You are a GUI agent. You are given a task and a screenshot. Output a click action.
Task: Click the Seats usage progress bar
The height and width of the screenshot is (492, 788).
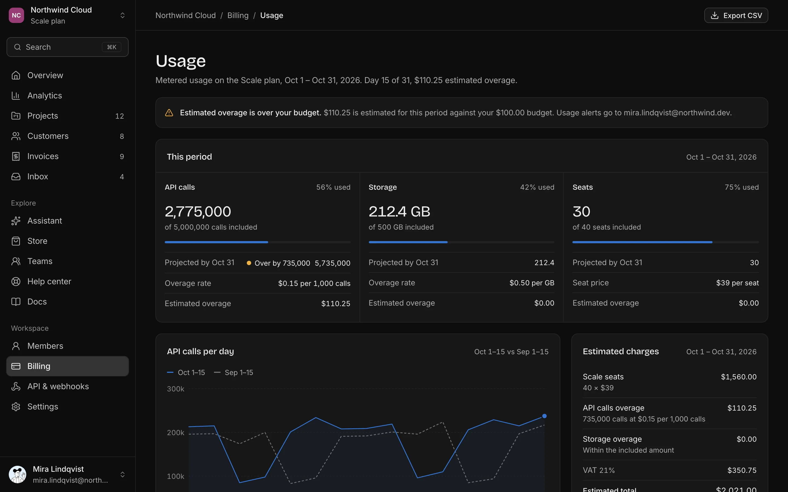[x=666, y=242]
